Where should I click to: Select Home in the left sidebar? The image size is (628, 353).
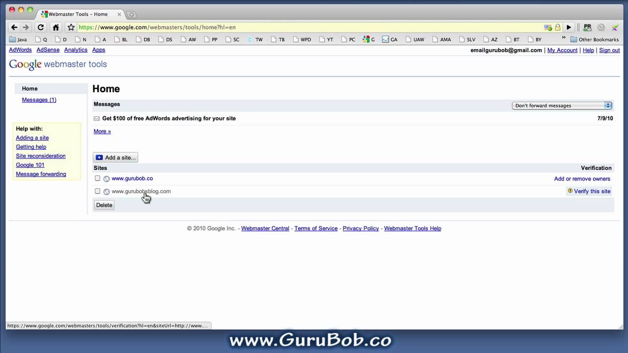[x=29, y=89]
